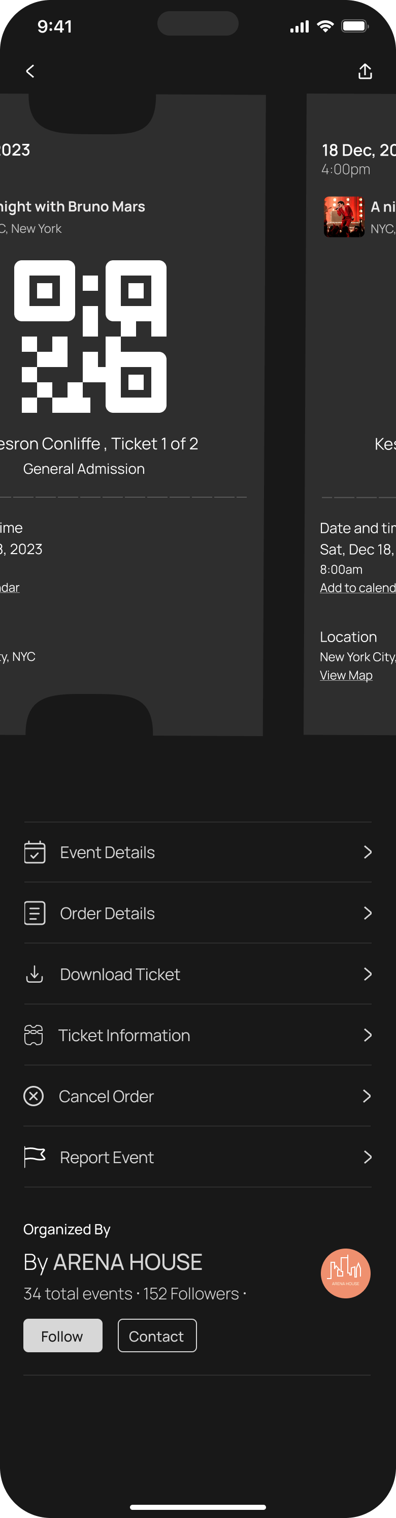396x1518 pixels.
Task: Tap the battery status bar icon
Action: [x=355, y=26]
